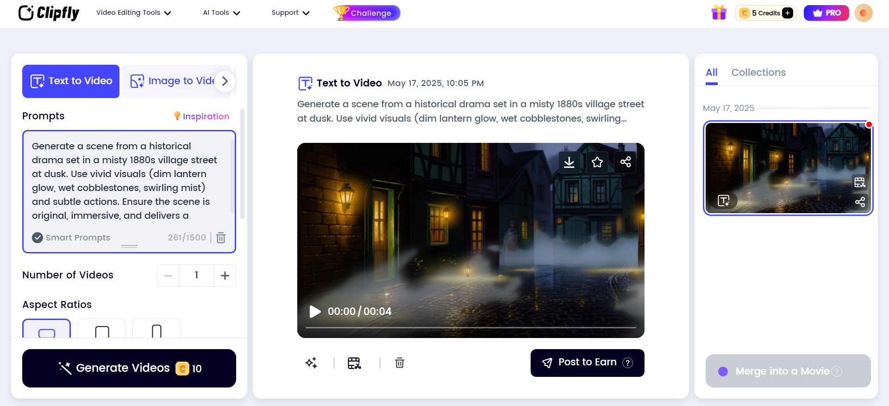
Task: Seek on the video progress bar
Action: click(x=471, y=327)
